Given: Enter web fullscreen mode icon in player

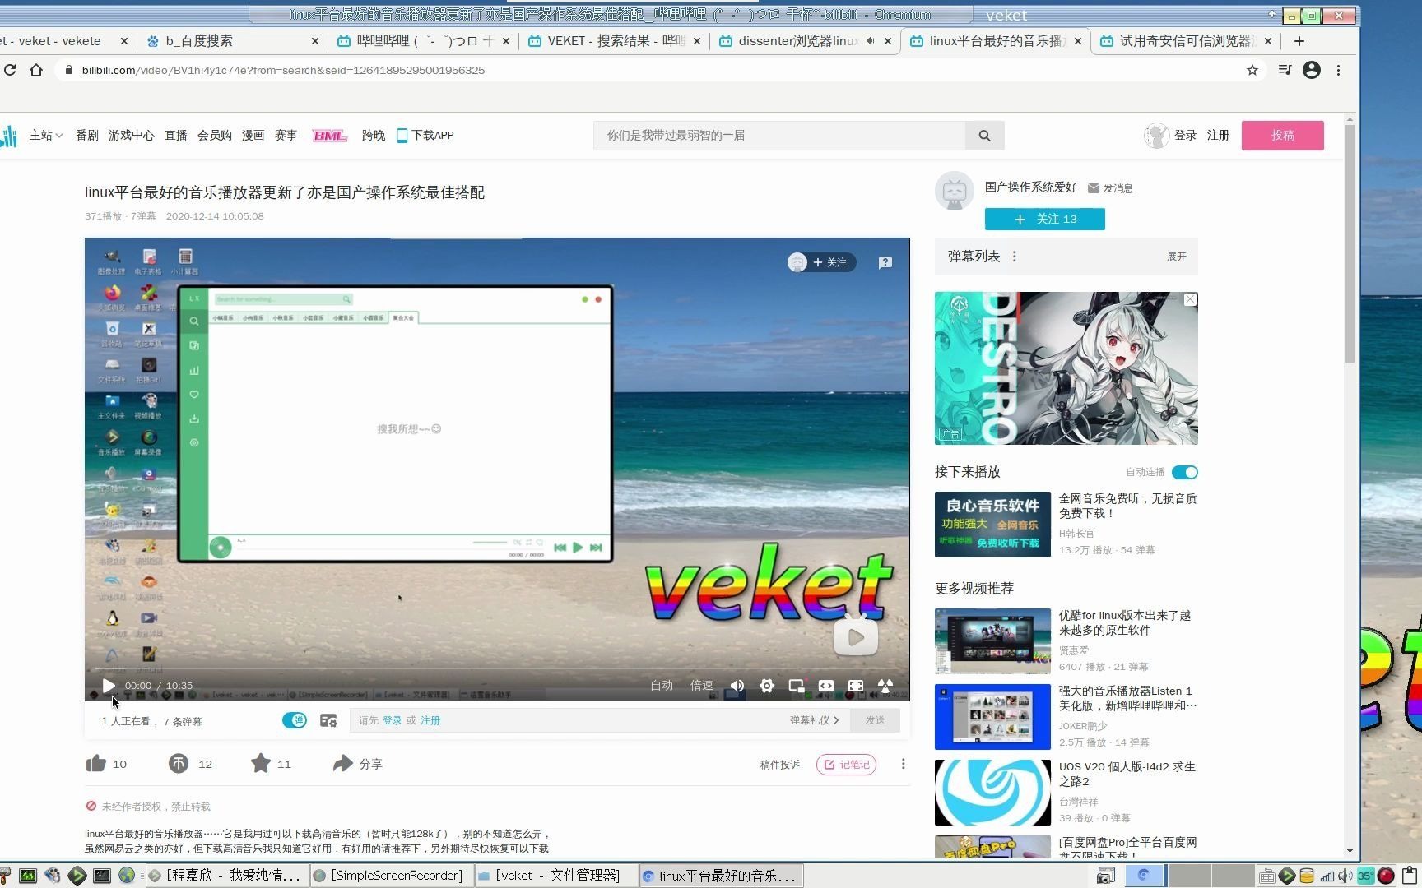Looking at the screenshot, I should [x=856, y=686].
